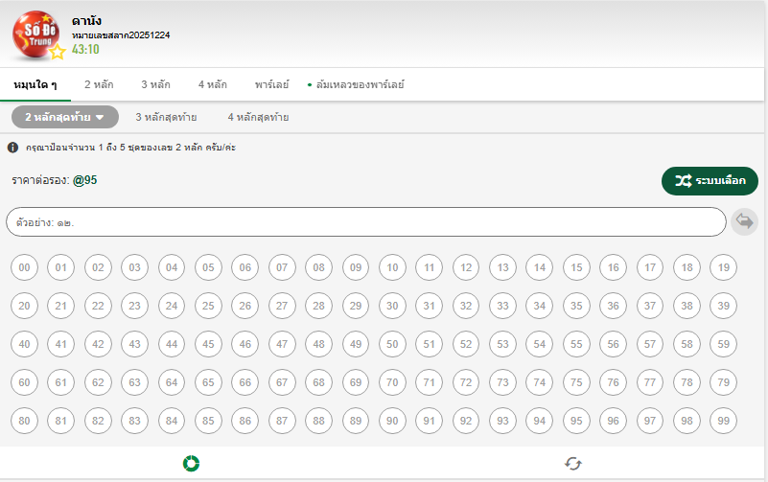This screenshot has height=482, width=768.
Task: Choose number 03 circle
Action: (134, 267)
